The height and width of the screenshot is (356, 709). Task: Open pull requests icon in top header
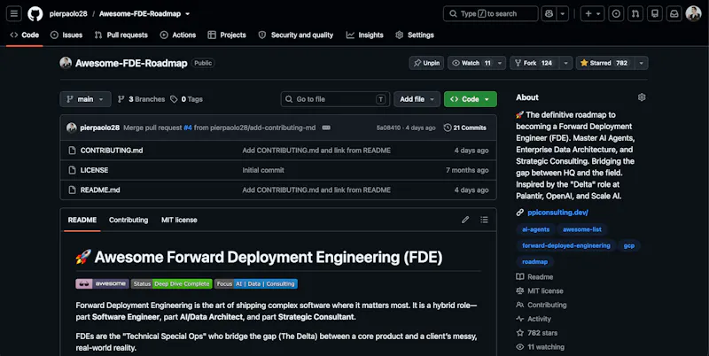(x=635, y=13)
